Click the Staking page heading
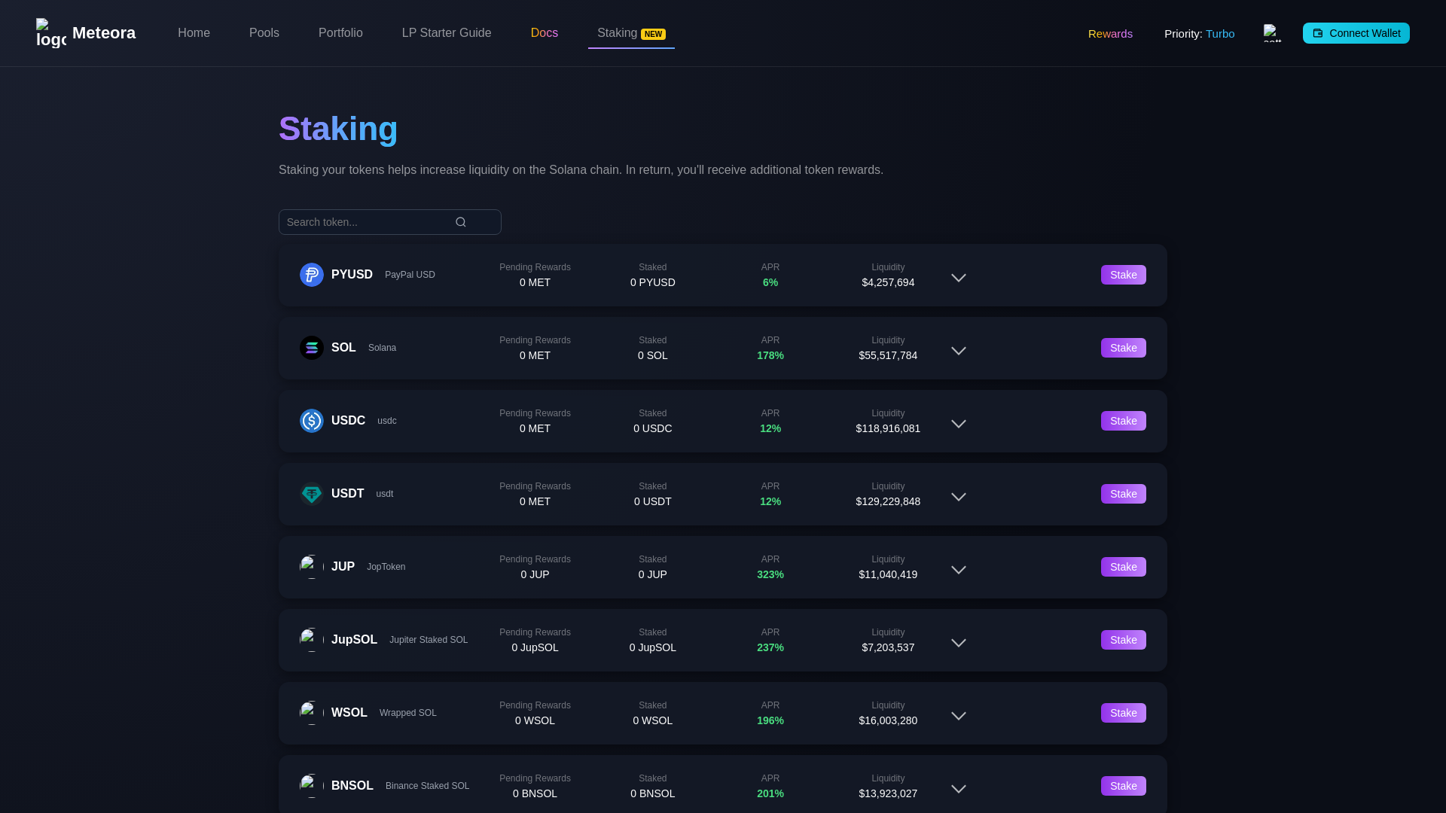 pos(338,129)
